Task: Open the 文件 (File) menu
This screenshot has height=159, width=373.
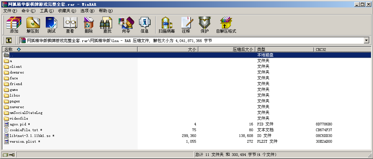Action: point(9,11)
